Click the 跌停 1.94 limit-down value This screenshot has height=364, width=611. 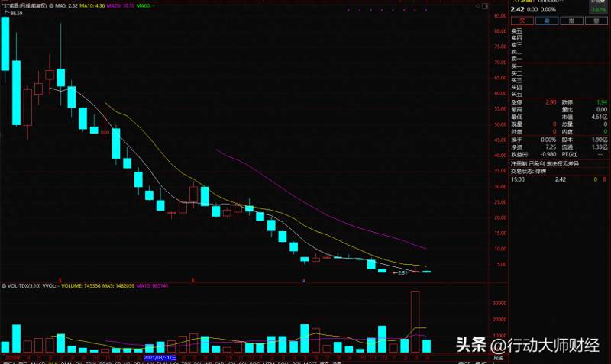pos(602,102)
